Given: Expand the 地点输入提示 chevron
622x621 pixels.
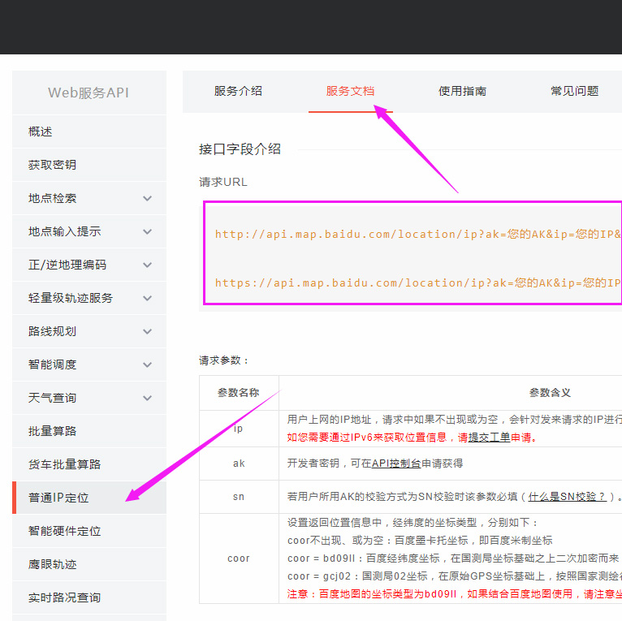Looking at the screenshot, I should 147,231.
